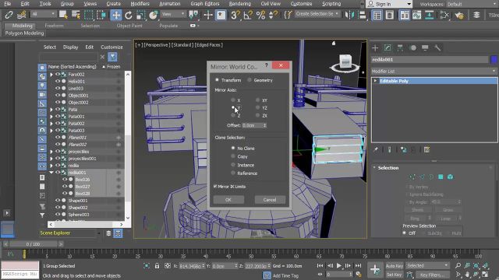This screenshot has width=499, height=280.
Task: Open the Modifiers menu
Action: pyautogui.click(x=140, y=4)
